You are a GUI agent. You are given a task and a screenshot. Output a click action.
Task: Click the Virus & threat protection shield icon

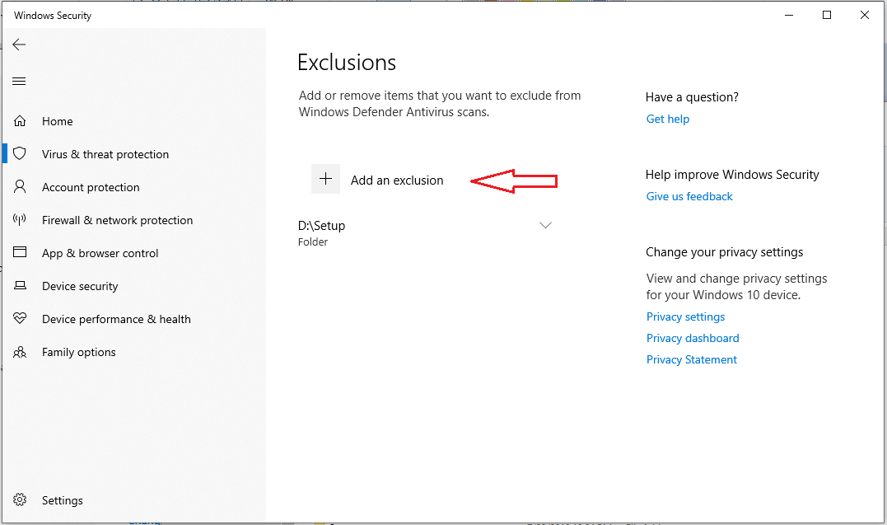pos(20,153)
